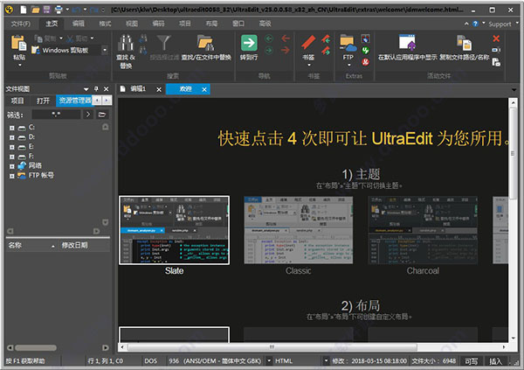This screenshot has width=524, height=370.
Task: Open the 文件(F) menu
Action: (x=21, y=24)
